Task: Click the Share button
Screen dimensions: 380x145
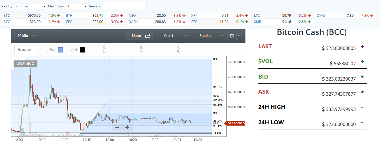Action: pos(140,36)
